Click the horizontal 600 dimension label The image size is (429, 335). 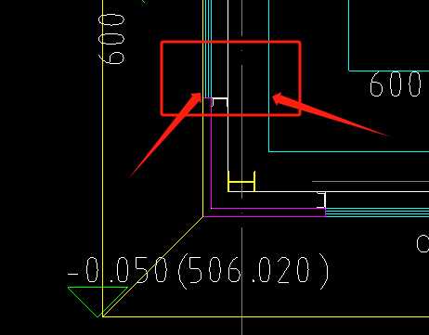tap(396, 84)
